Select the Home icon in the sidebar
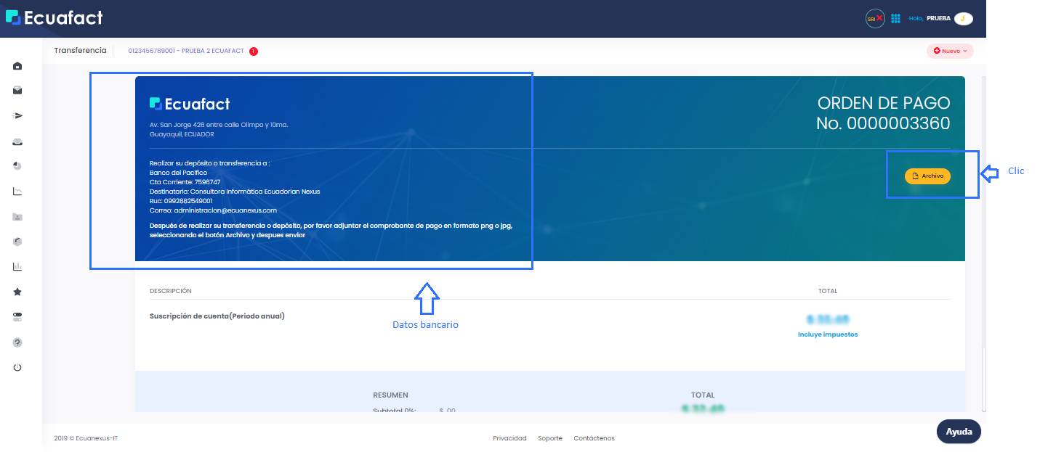Viewport: 1040px width, 452px height. 17,65
